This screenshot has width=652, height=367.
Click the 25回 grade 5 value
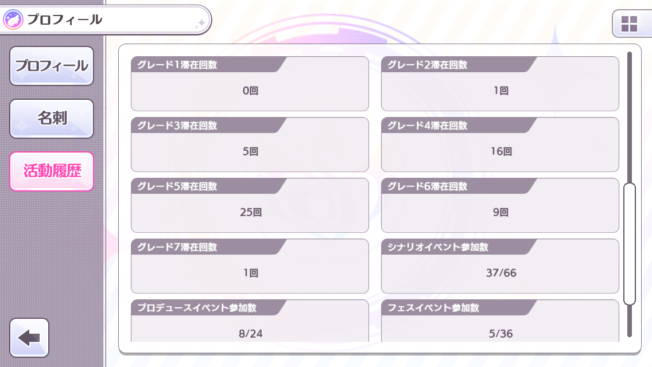[251, 212]
